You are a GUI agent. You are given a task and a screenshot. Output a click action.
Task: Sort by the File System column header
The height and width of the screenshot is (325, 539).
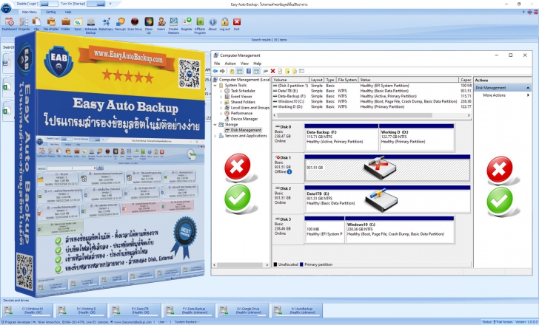[347, 80]
